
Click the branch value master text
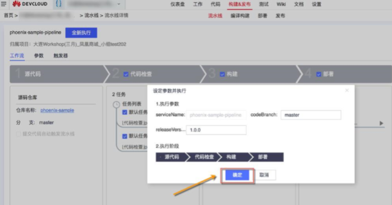(x=46, y=122)
